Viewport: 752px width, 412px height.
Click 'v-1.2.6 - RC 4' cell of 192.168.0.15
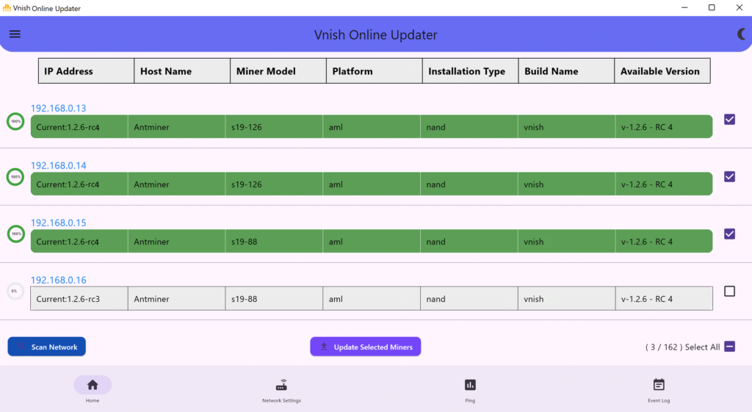664,242
